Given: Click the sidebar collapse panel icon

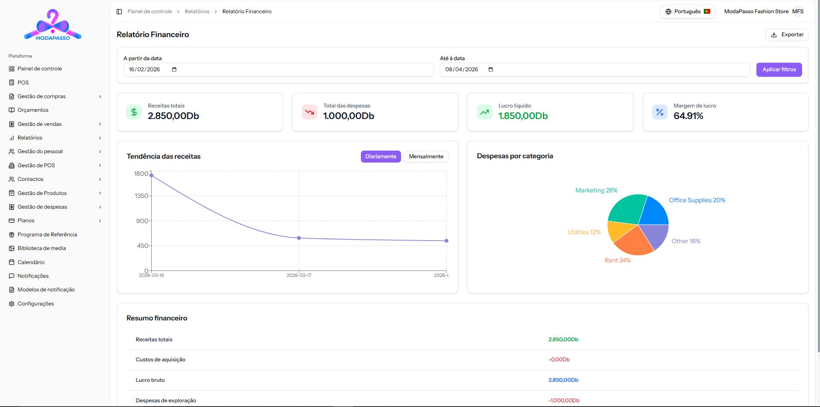Looking at the screenshot, I should tap(119, 12).
